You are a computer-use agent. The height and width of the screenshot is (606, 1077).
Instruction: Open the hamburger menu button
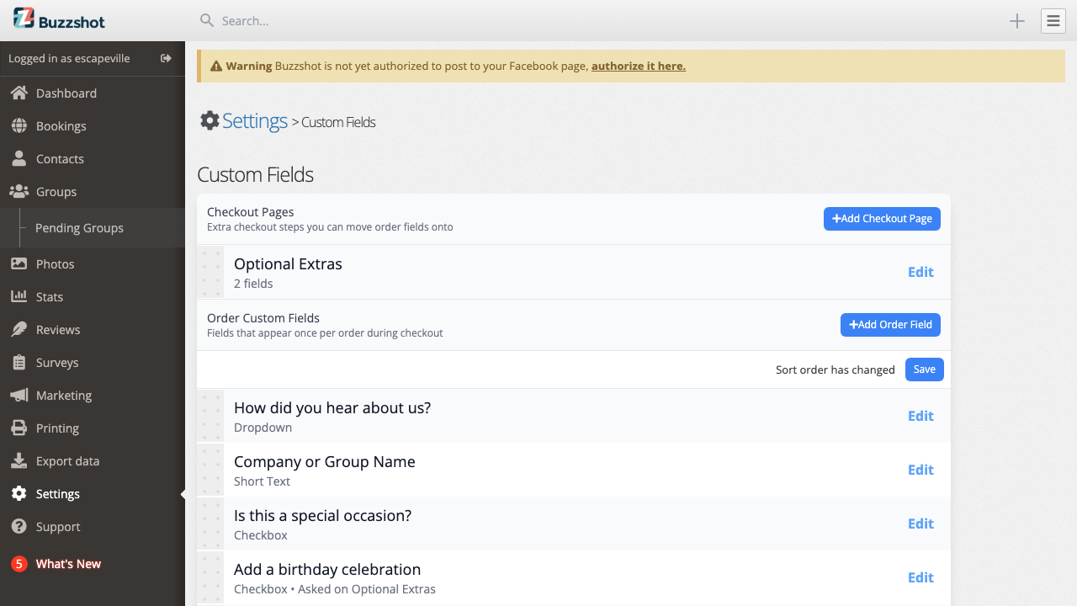pyautogui.click(x=1053, y=21)
